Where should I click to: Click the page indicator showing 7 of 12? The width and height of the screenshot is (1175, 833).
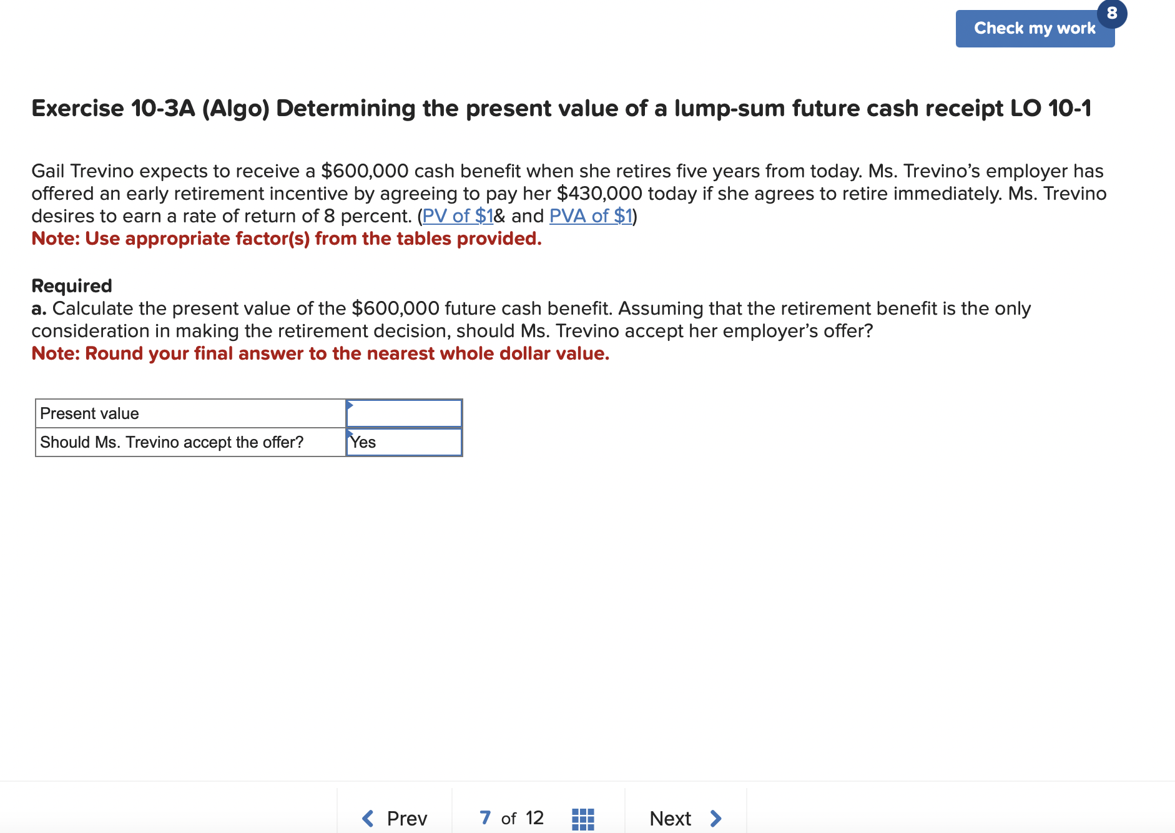(x=511, y=818)
